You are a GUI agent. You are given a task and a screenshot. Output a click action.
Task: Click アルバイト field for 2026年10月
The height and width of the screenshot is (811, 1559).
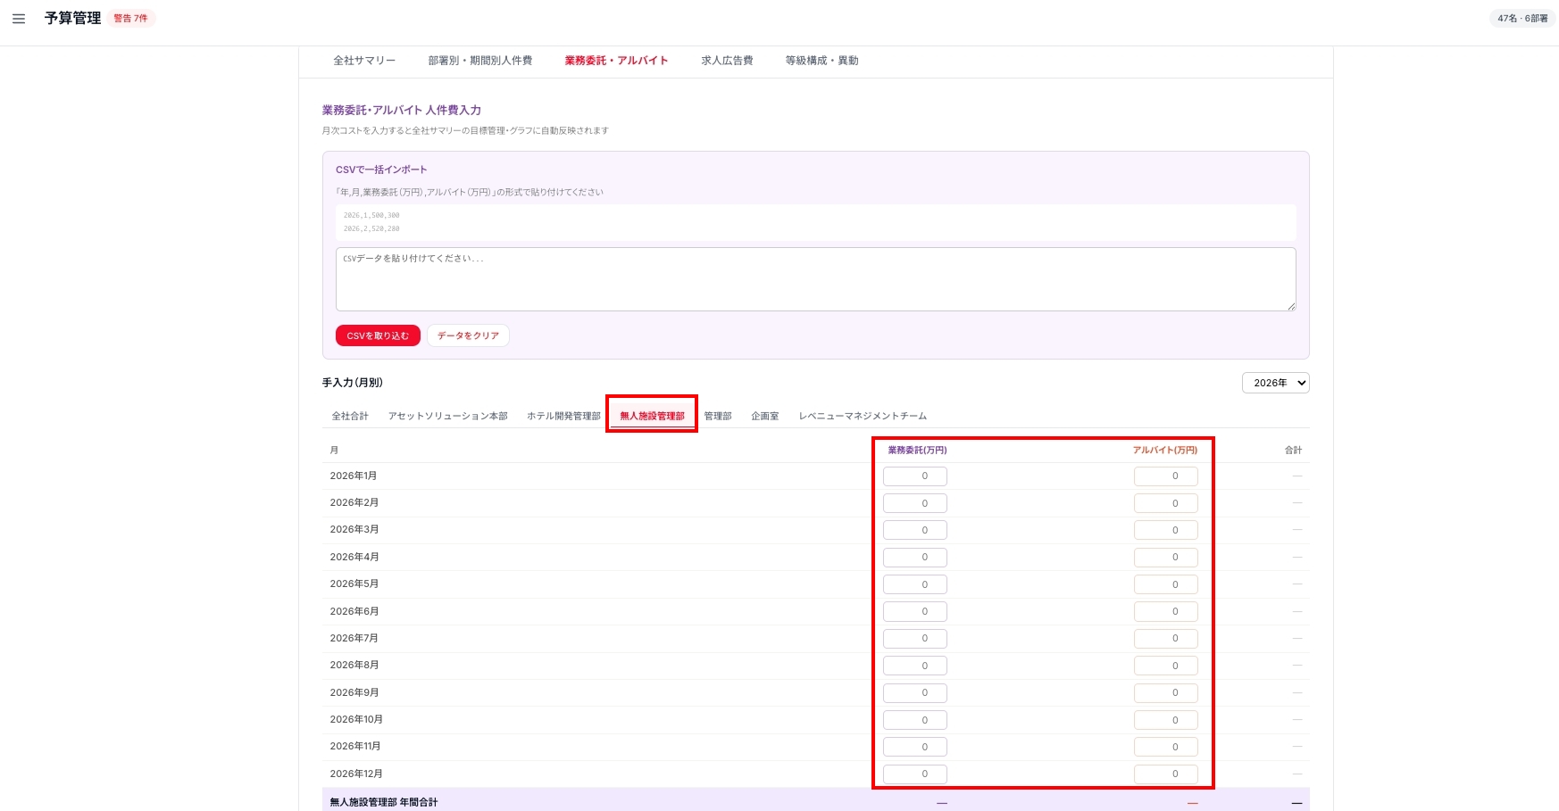coord(1166,720)
